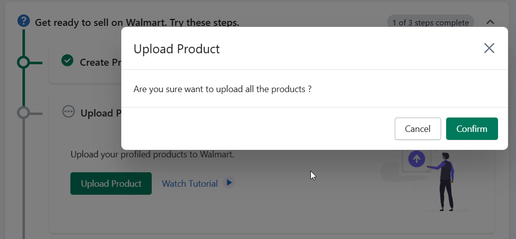Click the dimmed Upload Product green button
The width and height of the screenshot is (516, 239).
111,184
